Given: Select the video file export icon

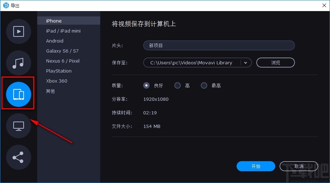Looking at the screenshot, I should click(x=19, y=31).
